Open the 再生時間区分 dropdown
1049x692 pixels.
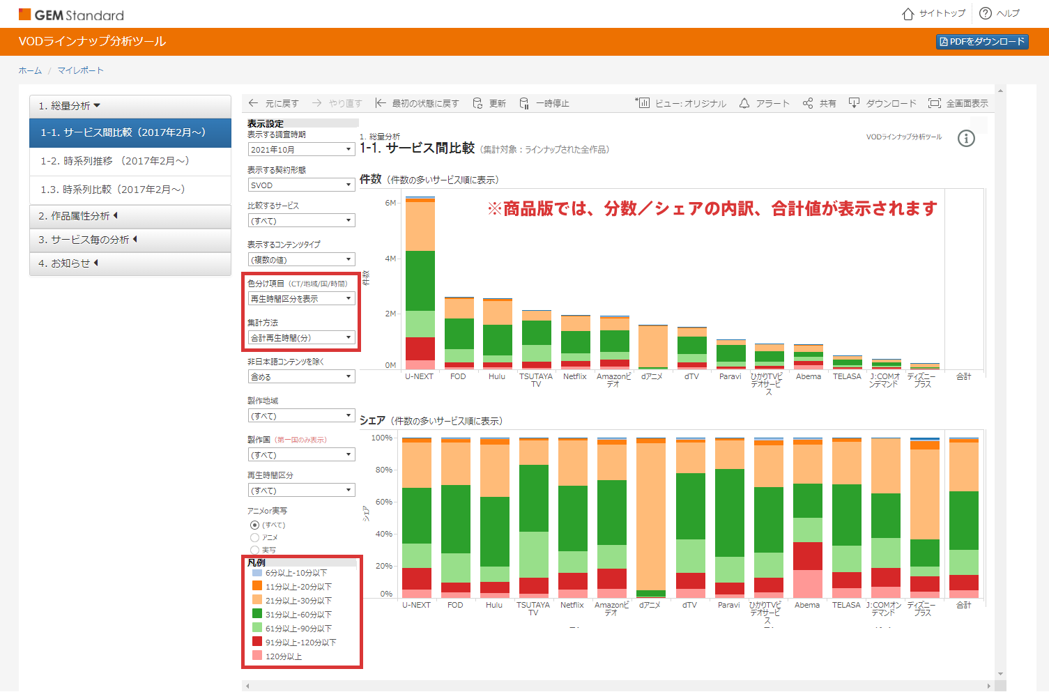click(302, 490)
